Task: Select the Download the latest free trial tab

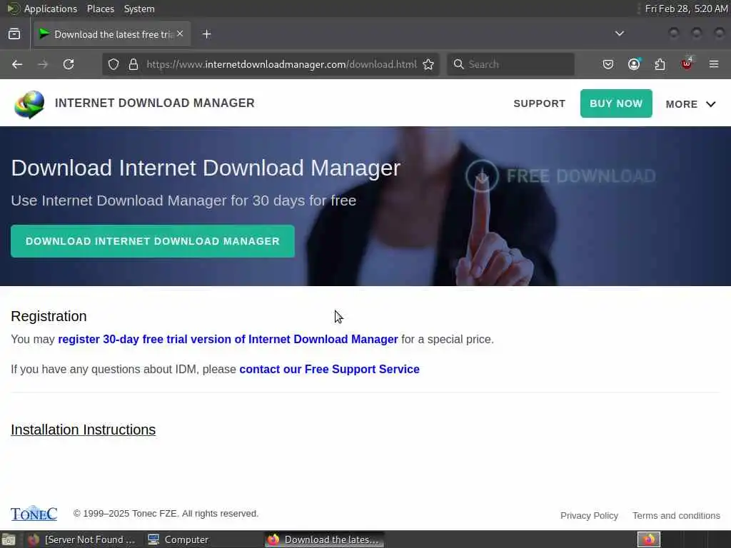Action: tap(112, 34)
